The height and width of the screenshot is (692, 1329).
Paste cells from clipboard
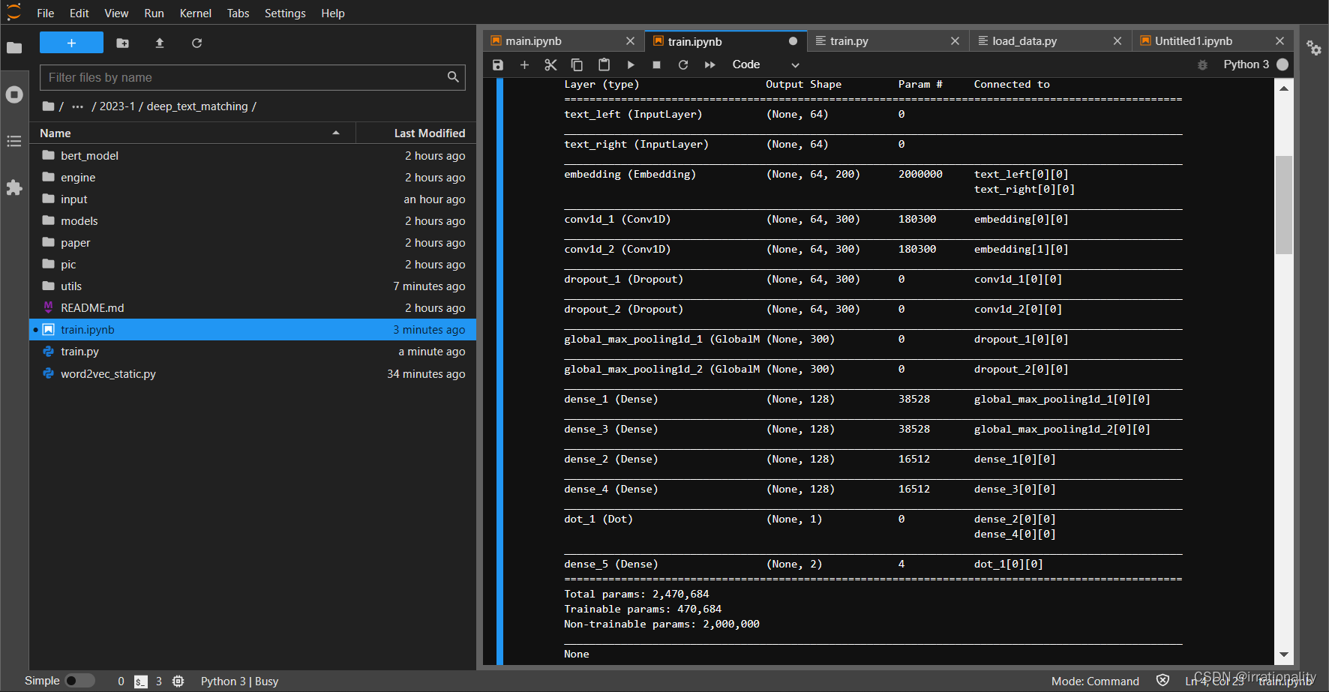604,64
